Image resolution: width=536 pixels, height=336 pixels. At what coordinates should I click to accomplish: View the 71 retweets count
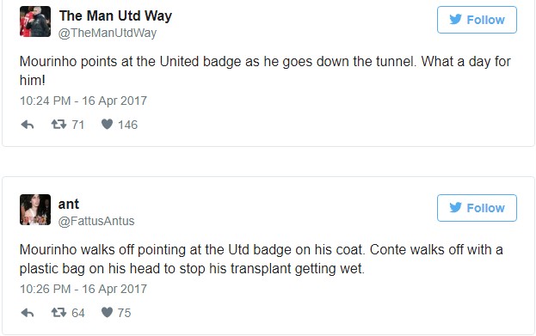[x=78, y=125]
